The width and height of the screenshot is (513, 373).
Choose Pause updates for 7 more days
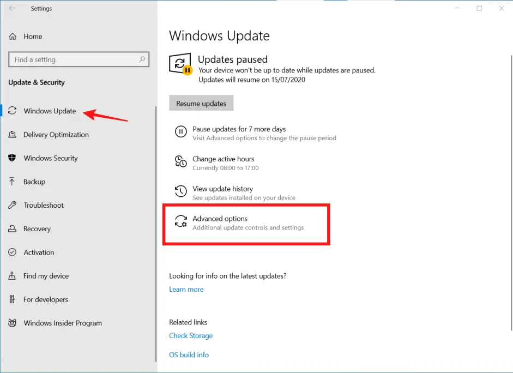click(x=255, y=133)
